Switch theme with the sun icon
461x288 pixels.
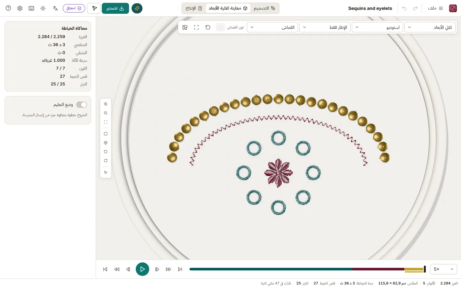43,8
